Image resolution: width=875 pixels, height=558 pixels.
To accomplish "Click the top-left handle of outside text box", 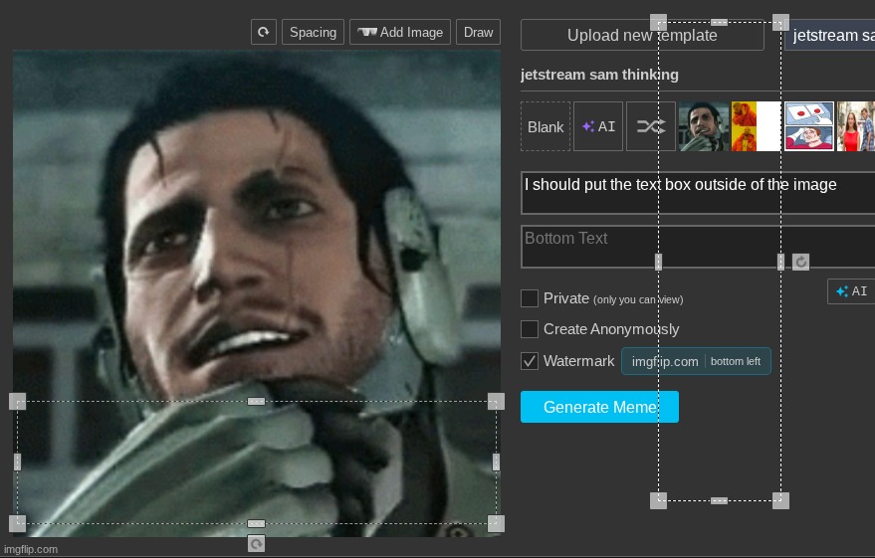I will click(658, 22).
